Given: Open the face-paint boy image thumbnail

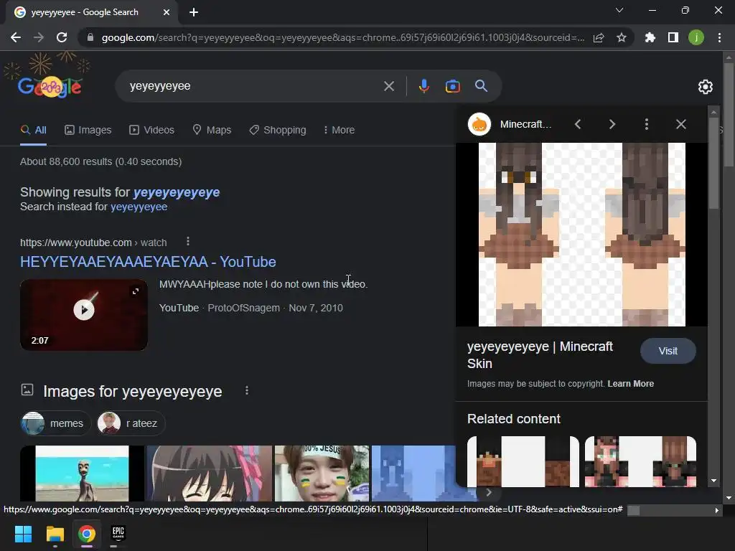Looking at the screenshot, I should [322, 474].
